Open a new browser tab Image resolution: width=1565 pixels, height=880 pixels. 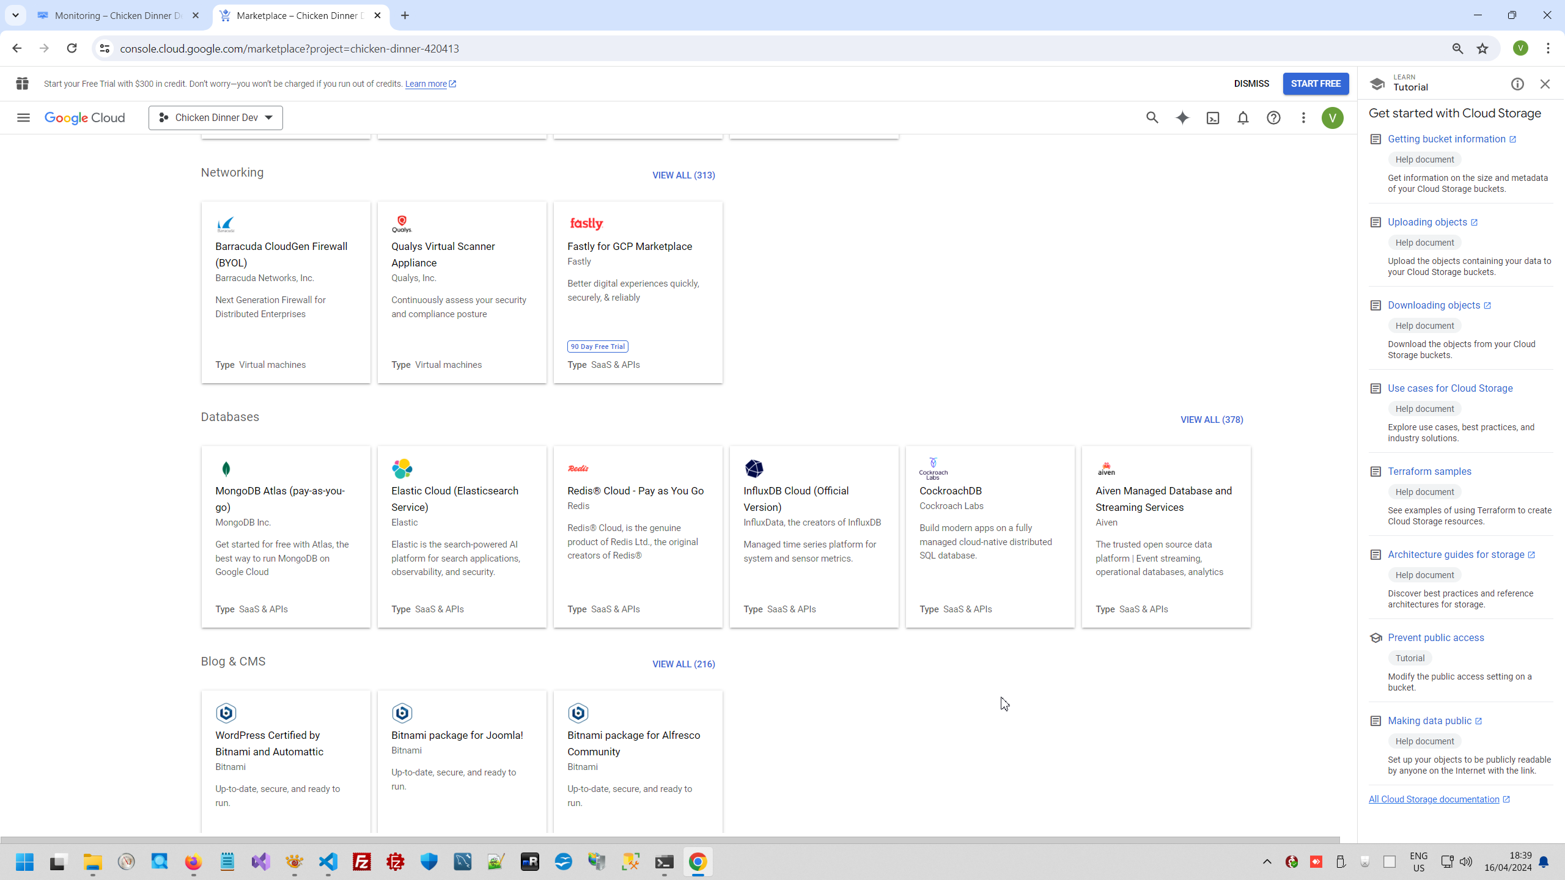[x=405, y=15]
